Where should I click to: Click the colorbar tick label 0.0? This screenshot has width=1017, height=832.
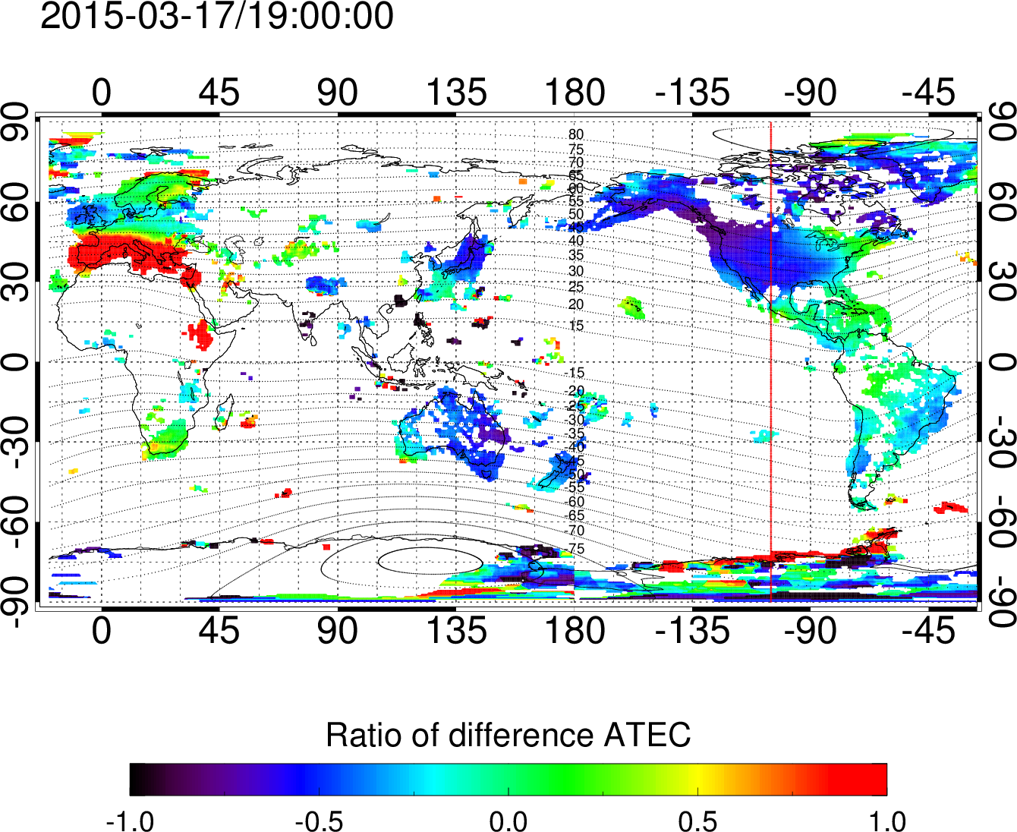[508, 821]
